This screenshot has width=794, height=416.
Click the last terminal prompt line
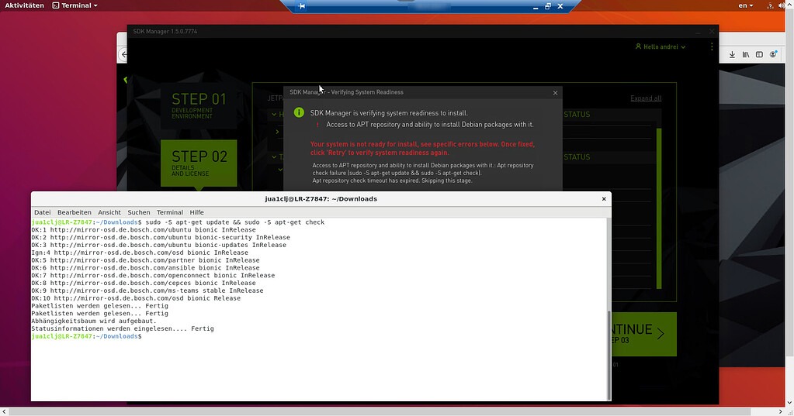[x=87, y=336]
